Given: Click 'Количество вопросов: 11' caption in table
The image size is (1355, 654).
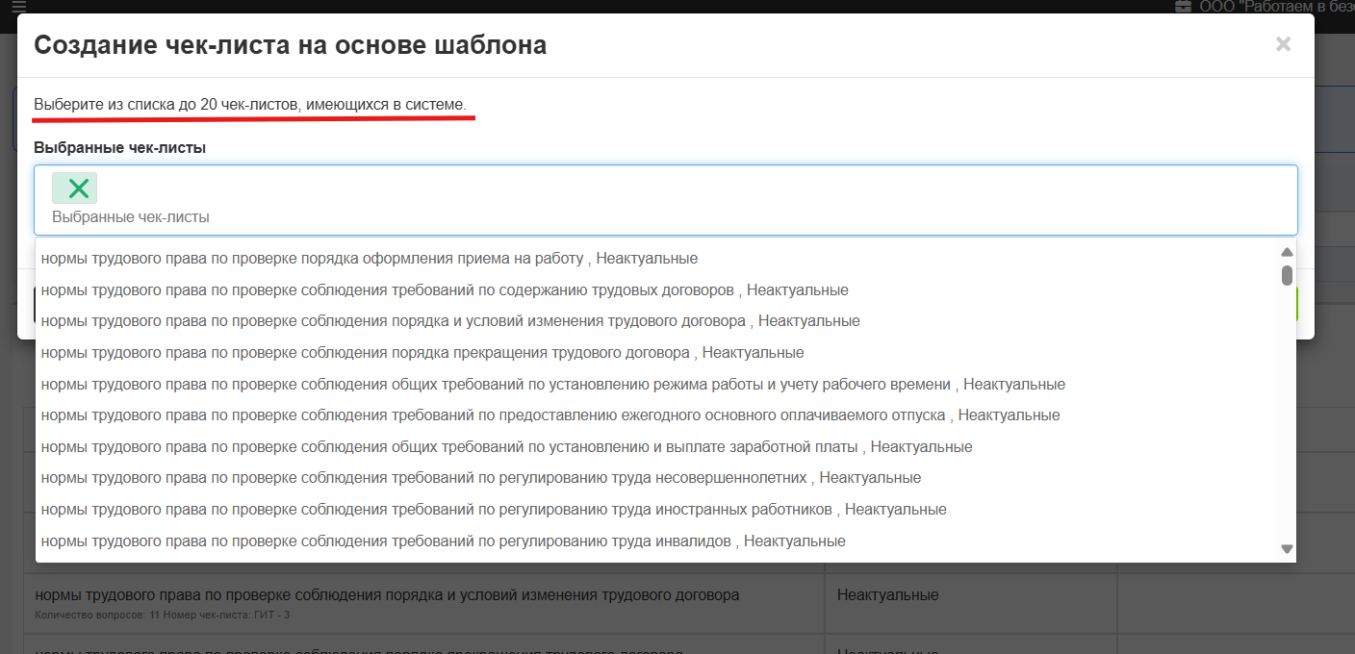Looking at the screenshot, I should coord(96,615).
